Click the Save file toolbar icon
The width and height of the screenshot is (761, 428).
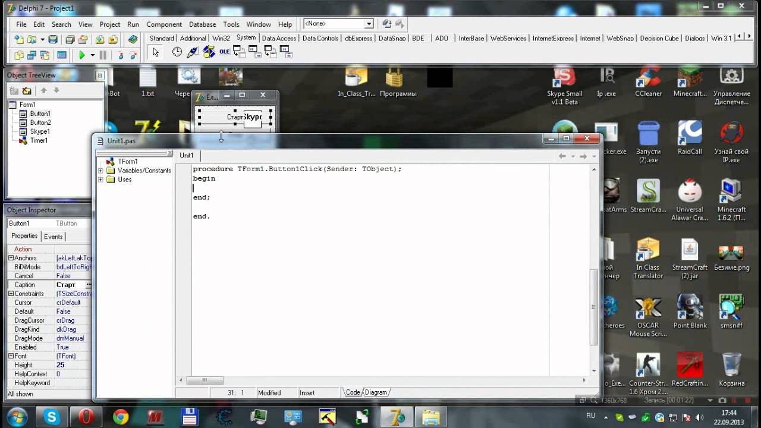[x=53, y=39]
